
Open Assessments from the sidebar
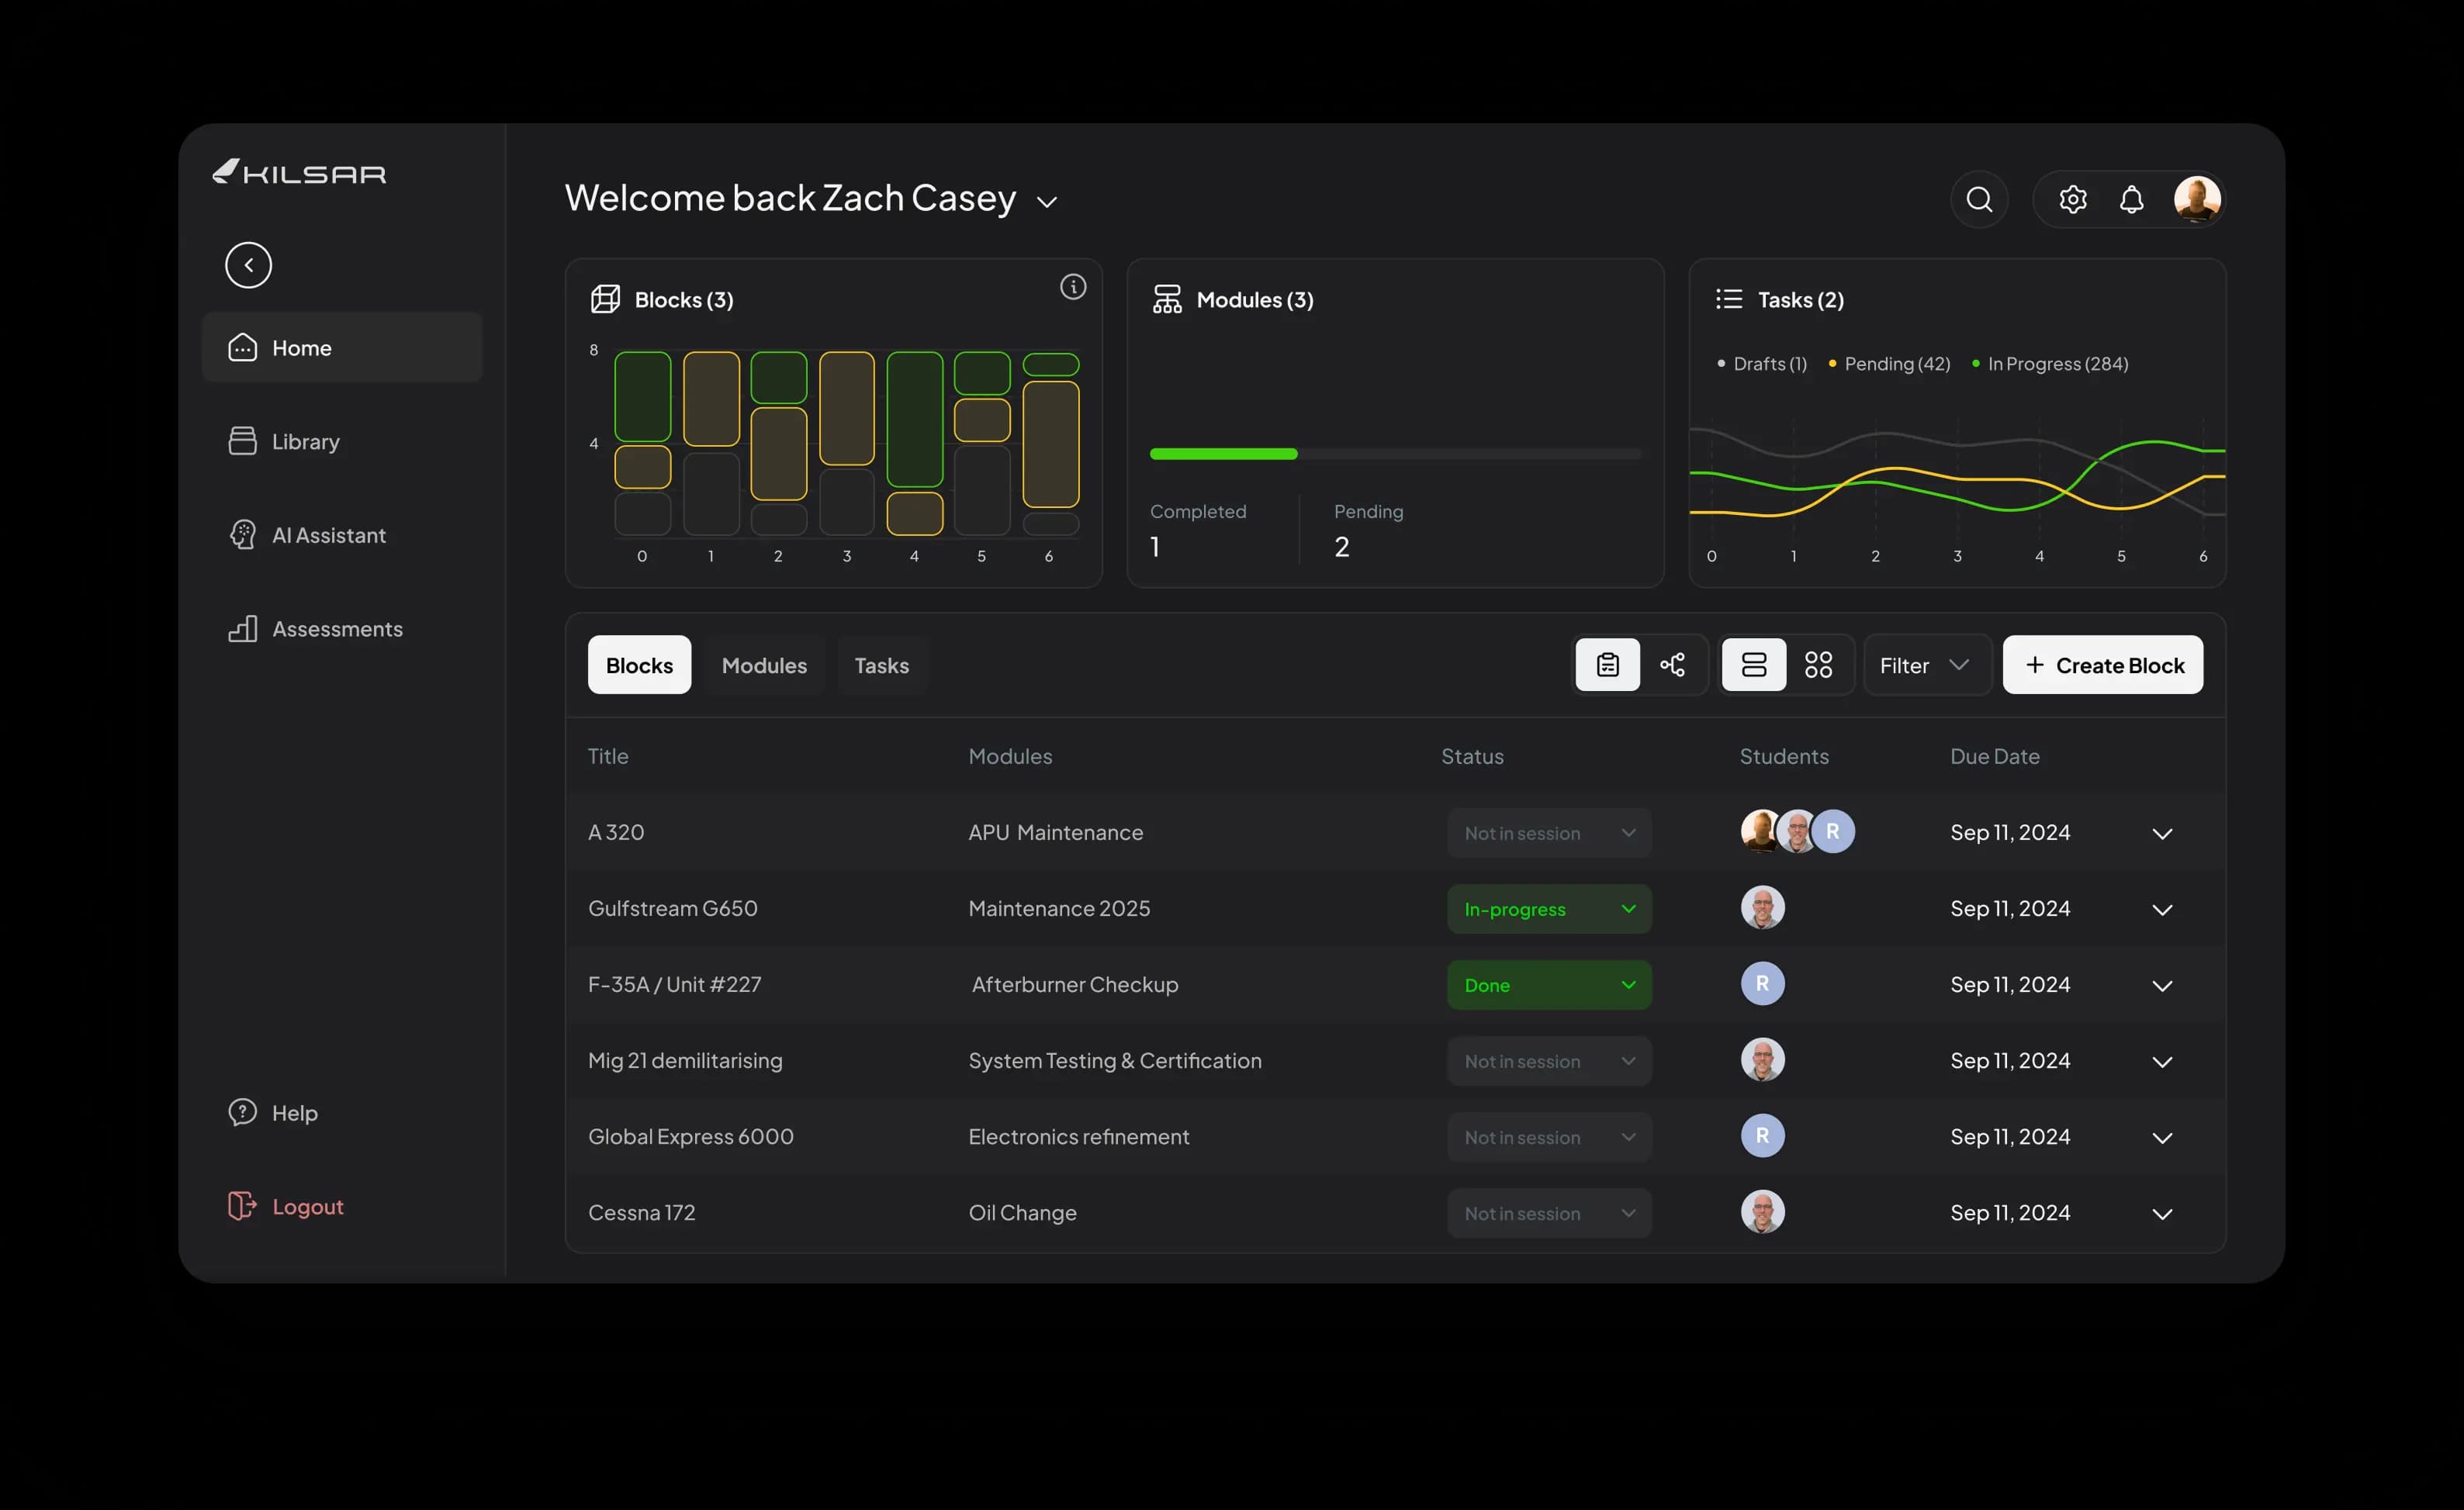click(x=337, y=630)
